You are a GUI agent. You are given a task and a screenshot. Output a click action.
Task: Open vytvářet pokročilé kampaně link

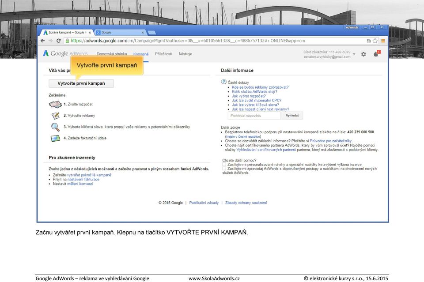click(89, 175)
